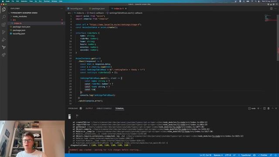
Task: Click the icon left of Prettier in status bar
Action: coord(255,155)
